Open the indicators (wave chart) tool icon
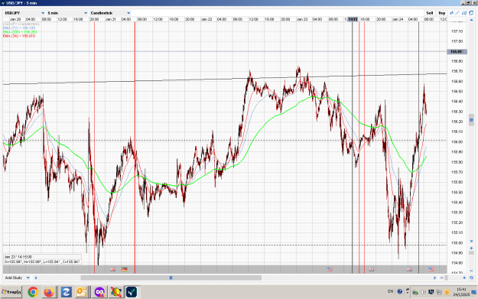Screen dimensions: 478x299 pos(451,13)
